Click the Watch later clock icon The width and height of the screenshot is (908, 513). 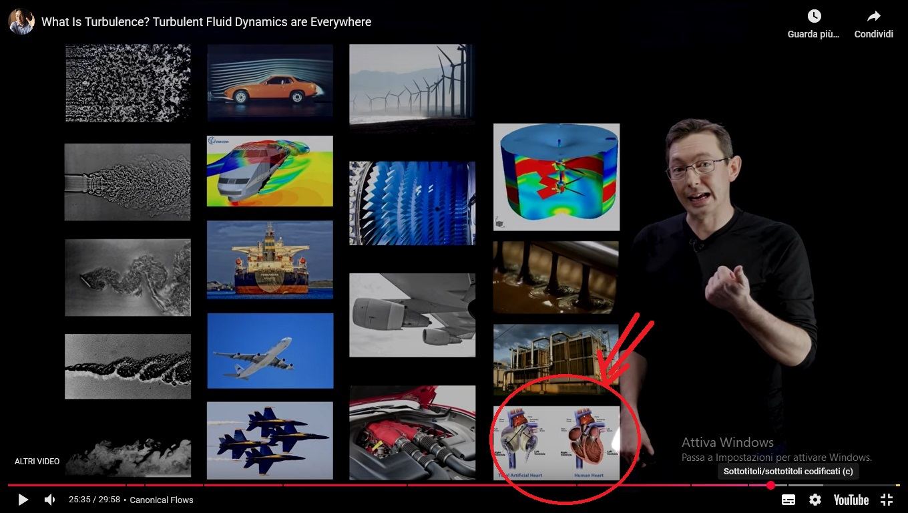click(814, 17)
